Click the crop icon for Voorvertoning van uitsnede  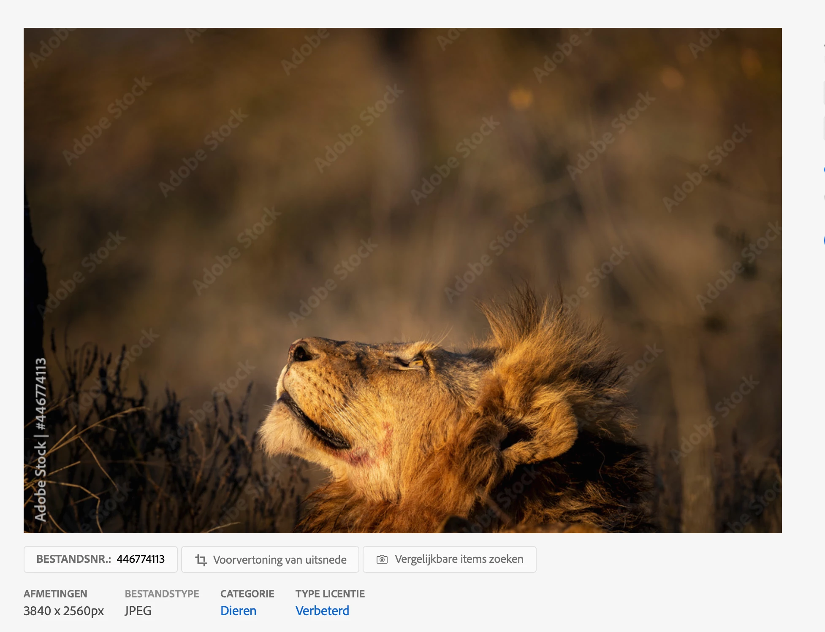[x=201, y=560]
